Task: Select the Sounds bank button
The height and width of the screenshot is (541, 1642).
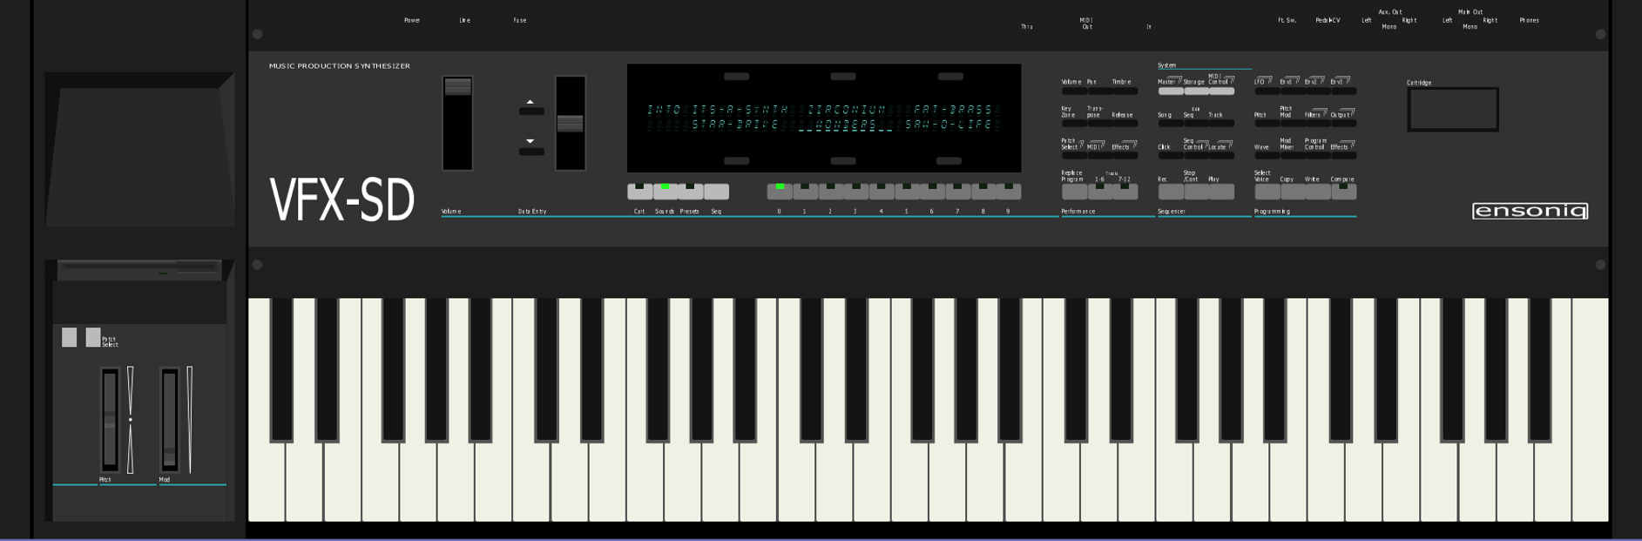Action: (x=666, y=191)
